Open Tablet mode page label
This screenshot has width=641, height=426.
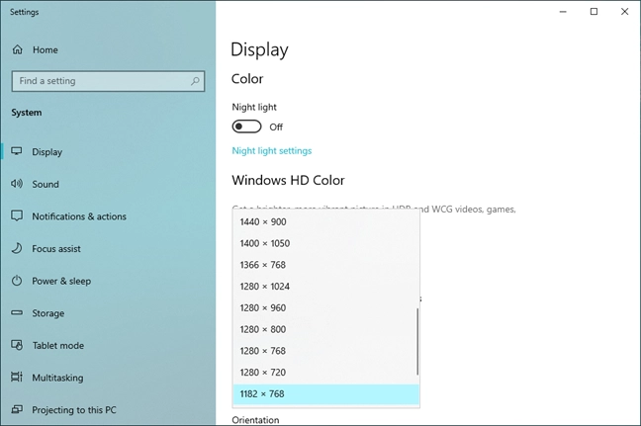tap(58, 346)
